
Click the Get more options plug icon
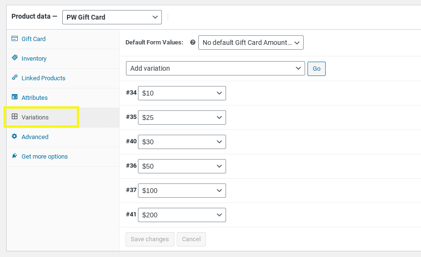point(14,156)
